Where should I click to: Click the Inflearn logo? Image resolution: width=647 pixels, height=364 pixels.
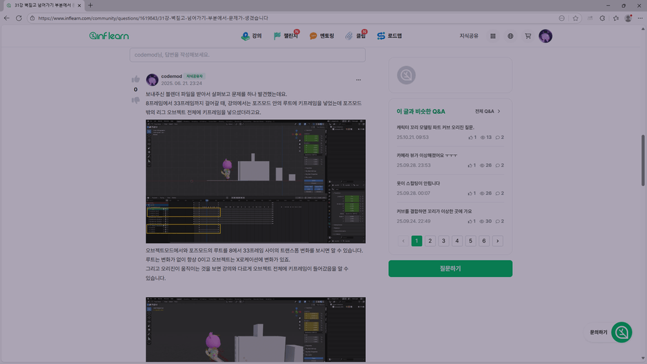109,36
